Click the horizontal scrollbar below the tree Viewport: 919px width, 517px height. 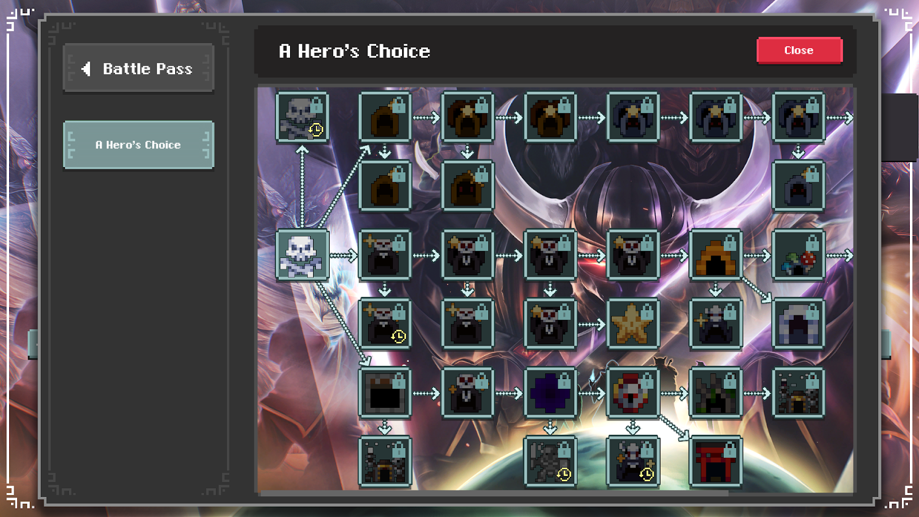point(494,493)
